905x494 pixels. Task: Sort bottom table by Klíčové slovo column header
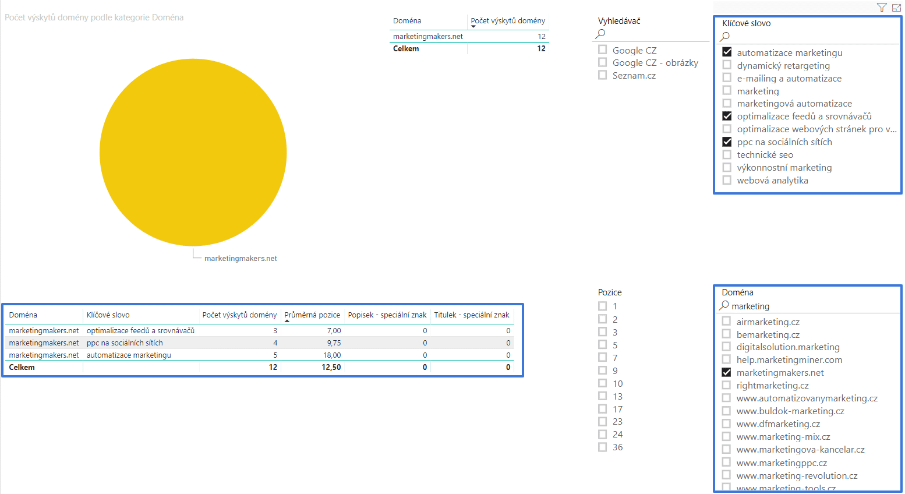click(108, 315)
